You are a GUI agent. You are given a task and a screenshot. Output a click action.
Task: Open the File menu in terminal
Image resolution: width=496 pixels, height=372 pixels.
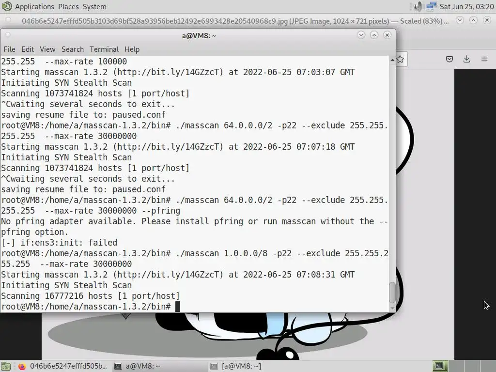tap(10, 49)
